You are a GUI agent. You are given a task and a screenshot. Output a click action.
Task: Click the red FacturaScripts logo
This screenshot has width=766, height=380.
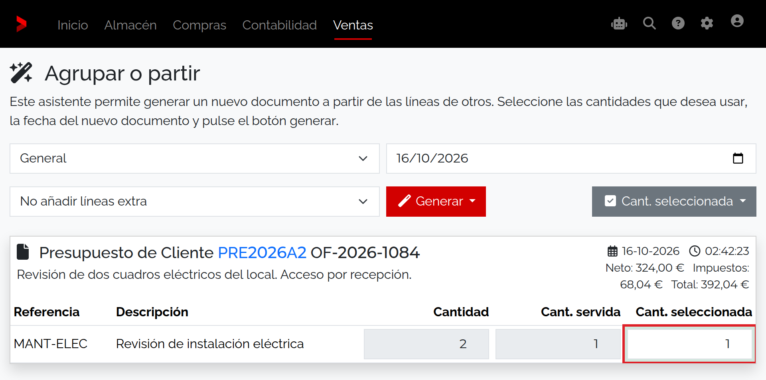[22, 24]
